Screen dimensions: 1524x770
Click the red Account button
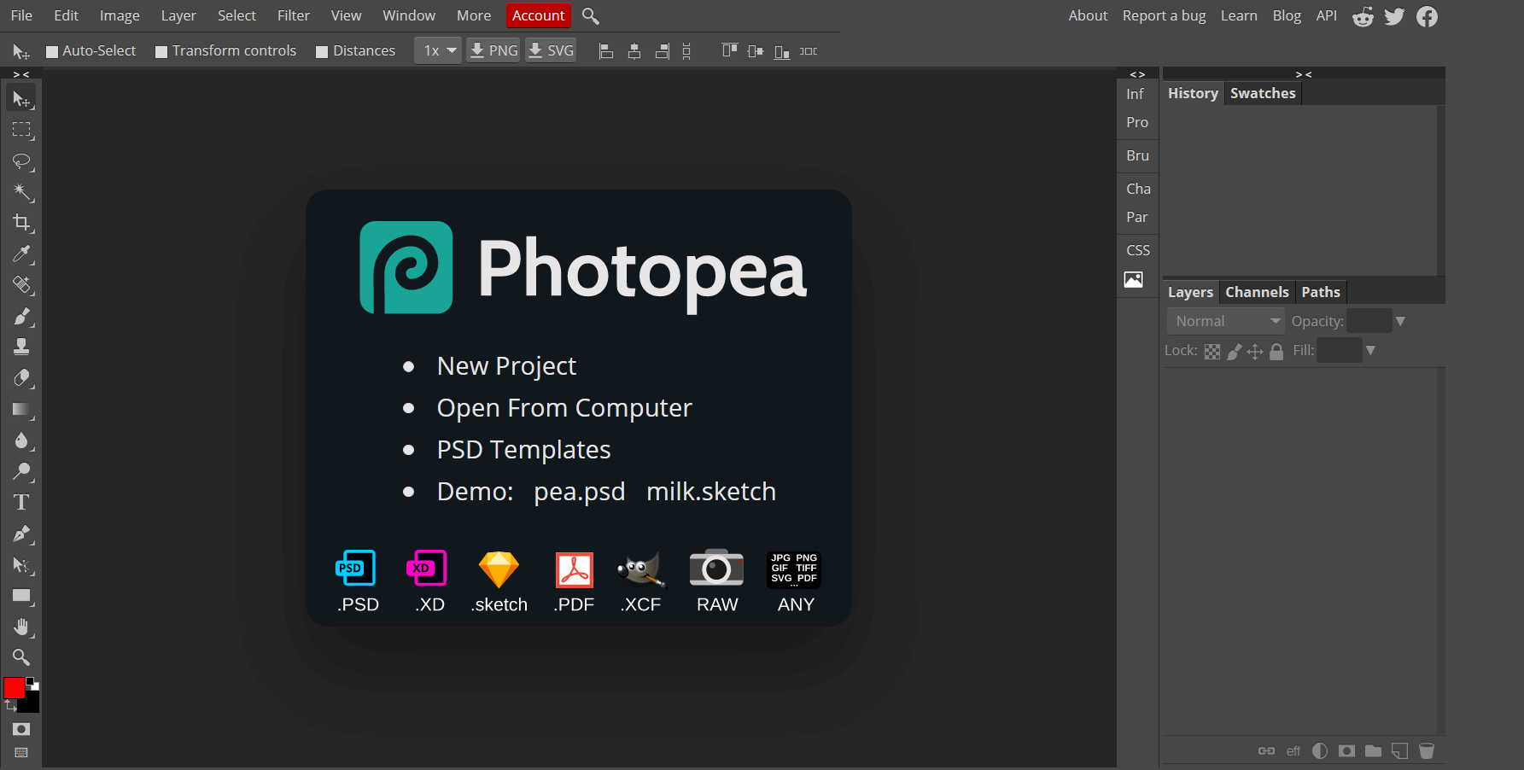point(539,15)
